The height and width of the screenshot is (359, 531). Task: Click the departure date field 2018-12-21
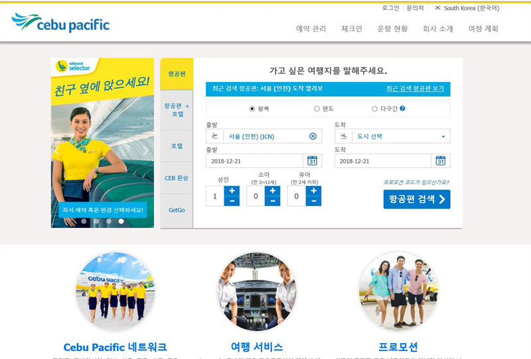[254, 161]
